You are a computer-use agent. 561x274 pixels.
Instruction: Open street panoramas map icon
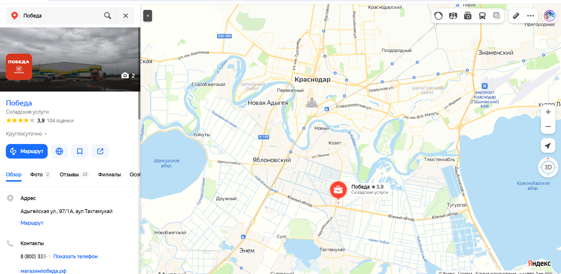pos(453,16)
